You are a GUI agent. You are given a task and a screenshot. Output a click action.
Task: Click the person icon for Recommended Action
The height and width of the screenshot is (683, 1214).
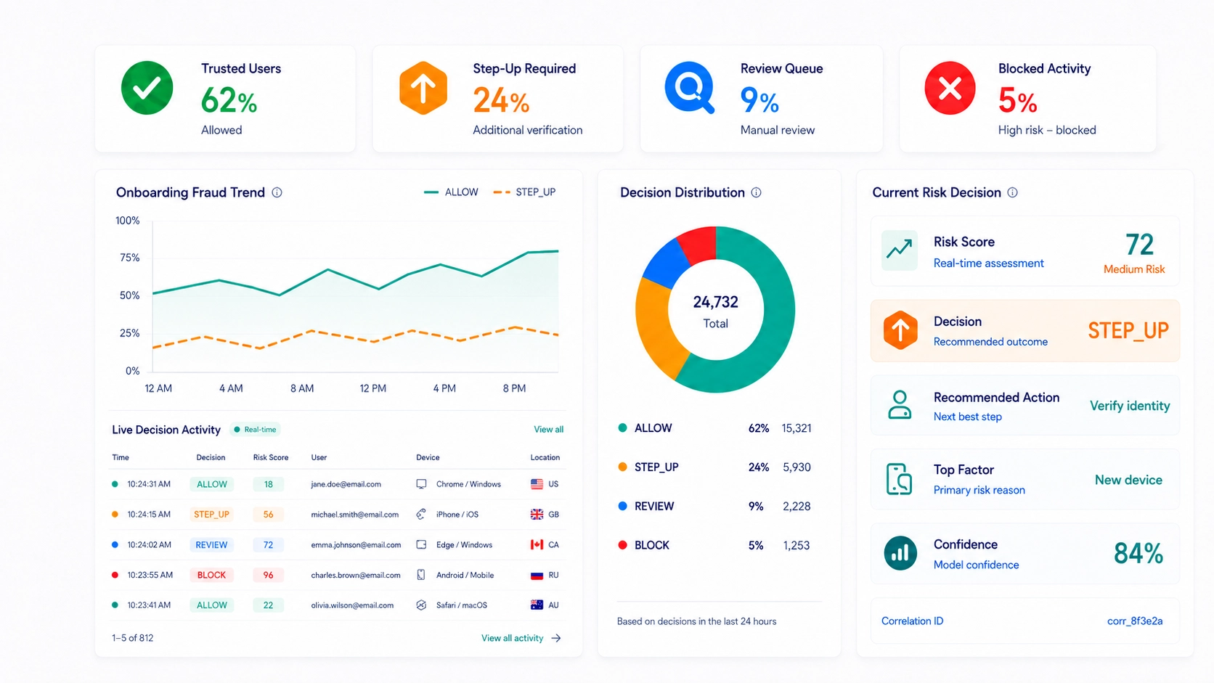(900, 405)
